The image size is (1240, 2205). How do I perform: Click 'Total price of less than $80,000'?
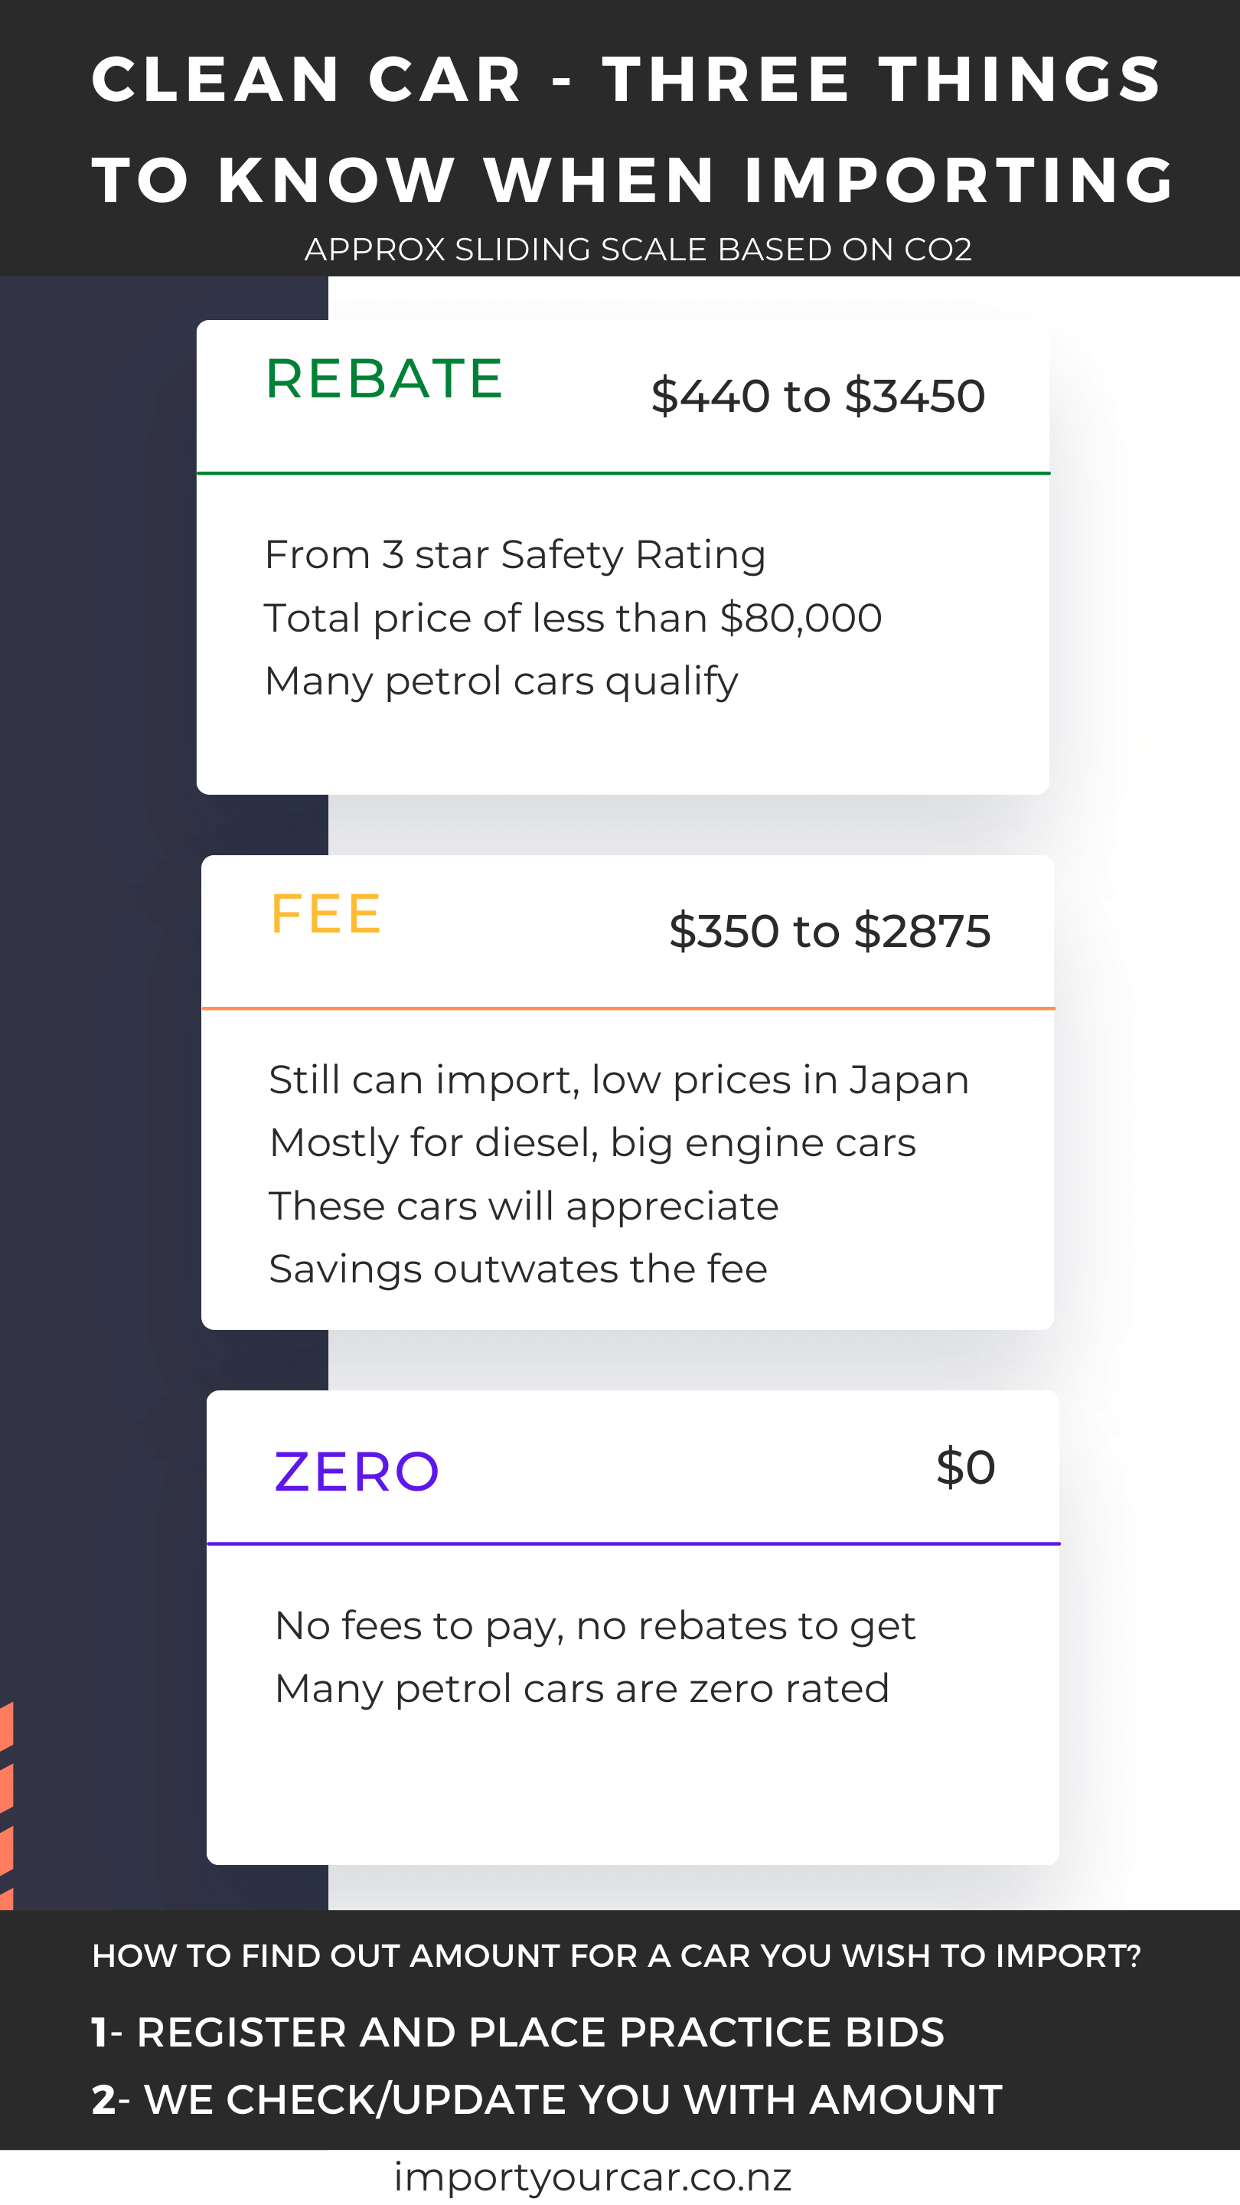point(573,618)
